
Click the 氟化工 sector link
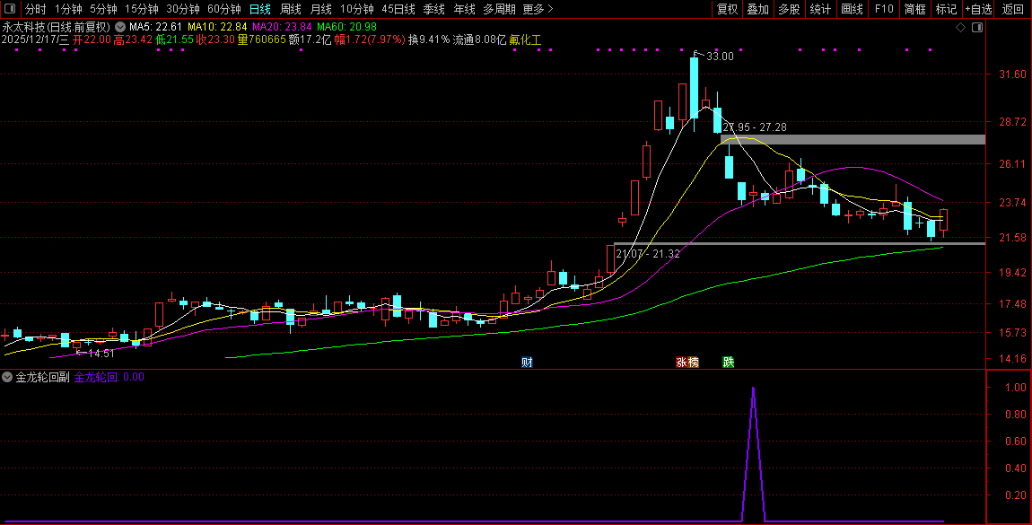click(525, 39)
